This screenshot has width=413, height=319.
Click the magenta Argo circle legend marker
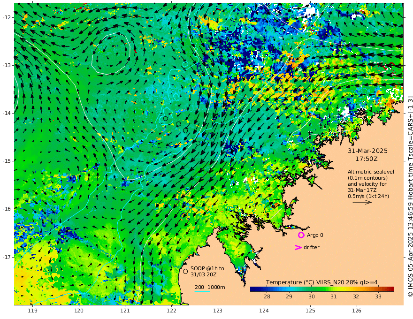(x=301, y=235)
